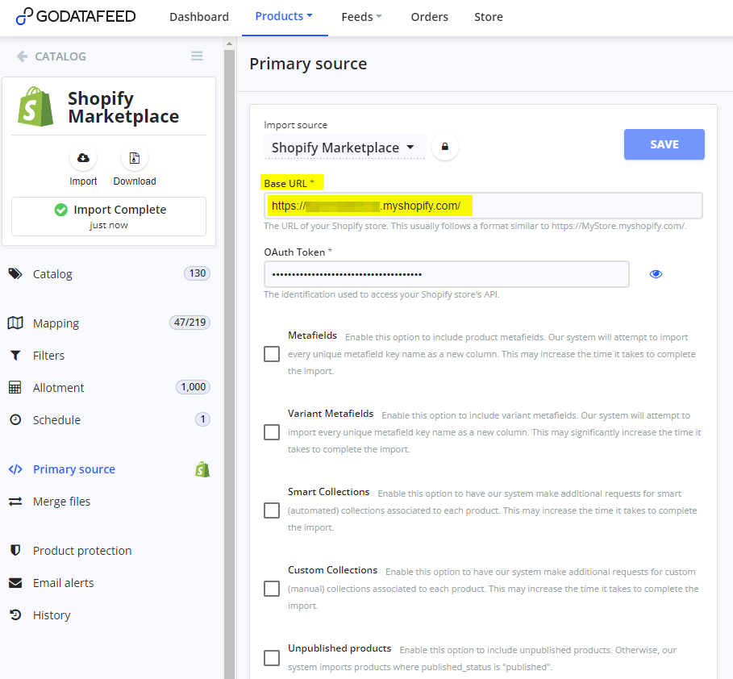Click the Schedule clock icon
The image size is (733, 679).
click(x=15, y=419)
